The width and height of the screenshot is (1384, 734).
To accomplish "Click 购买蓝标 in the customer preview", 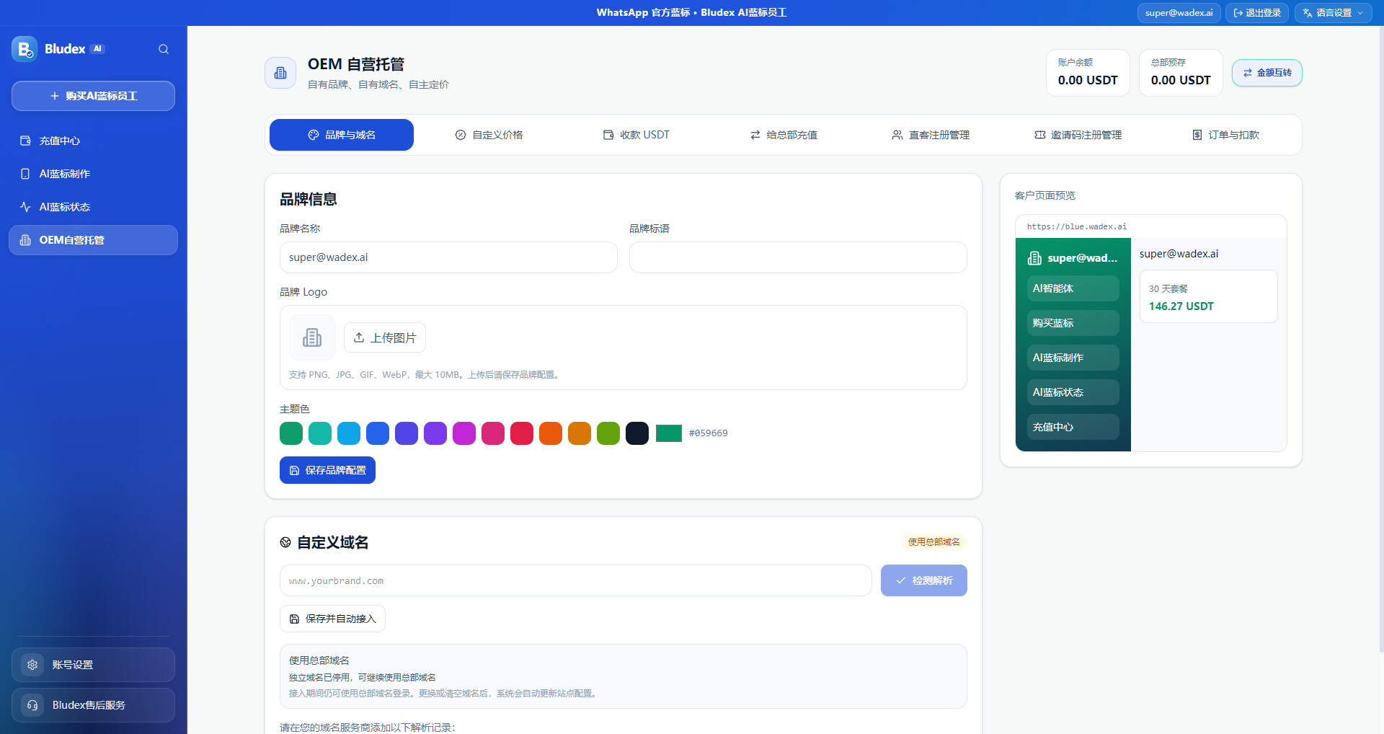I will click(1073, 323).
